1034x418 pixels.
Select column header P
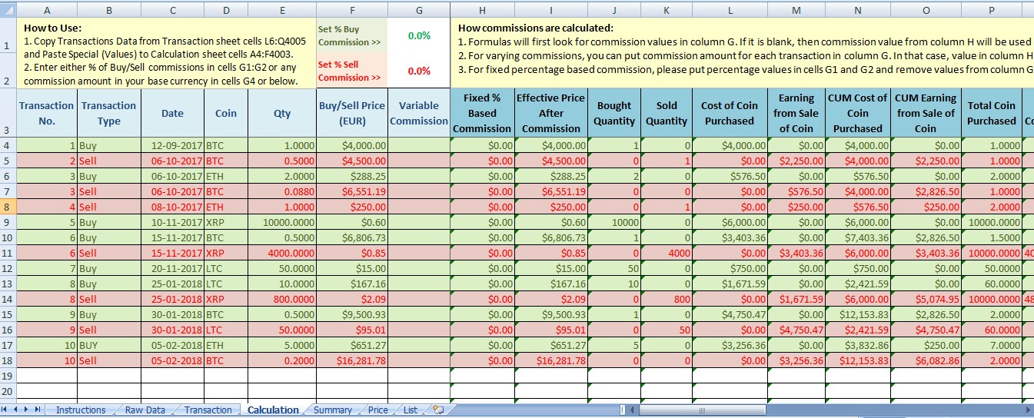coord(992,11)
